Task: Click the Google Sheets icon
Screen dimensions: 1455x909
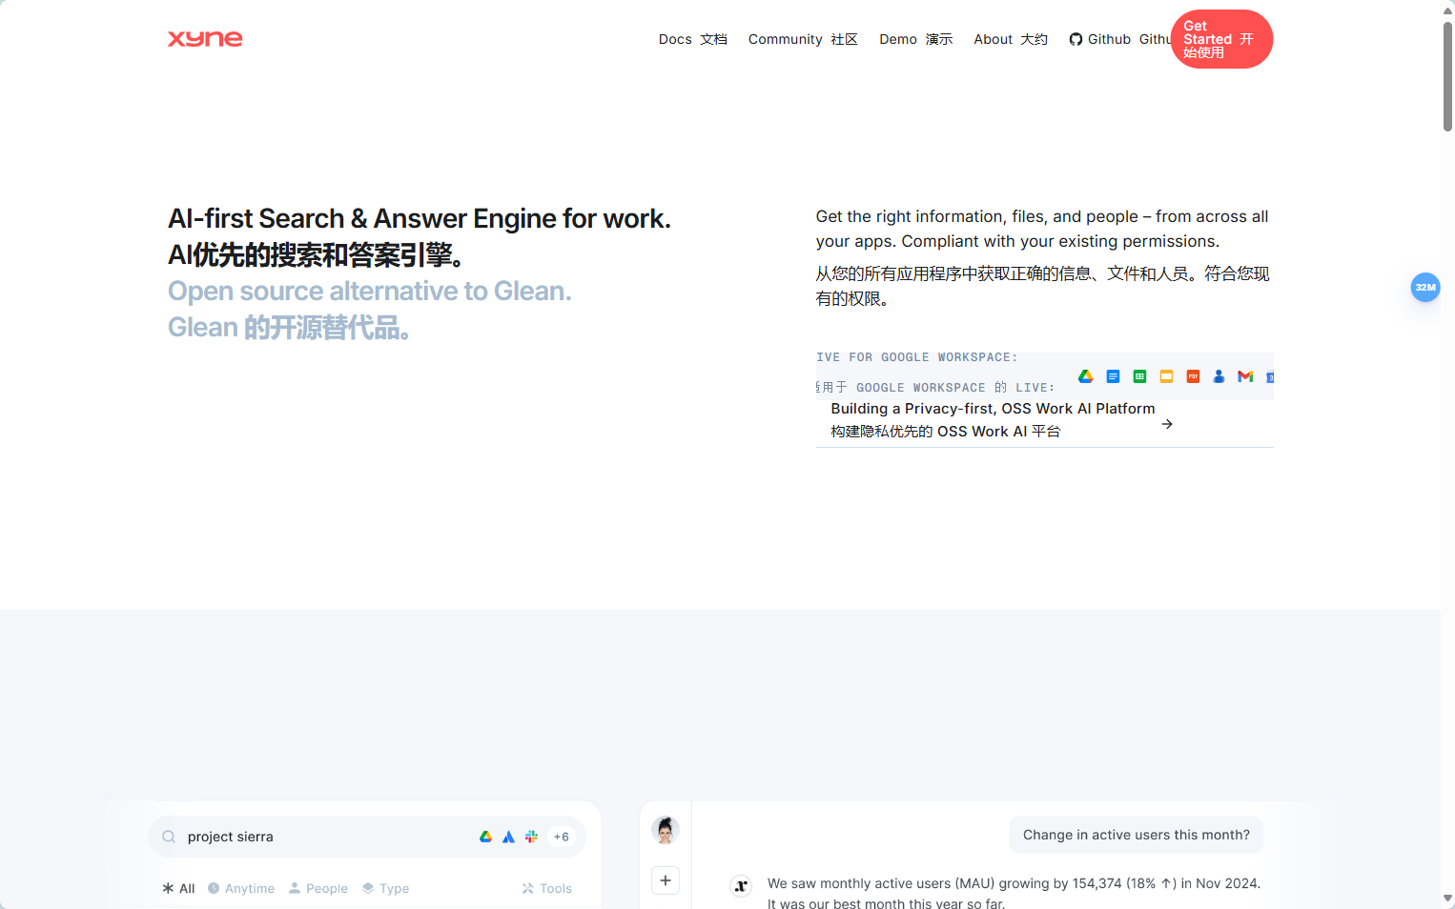Action: pyautogui.click(x=1139, y=376)
